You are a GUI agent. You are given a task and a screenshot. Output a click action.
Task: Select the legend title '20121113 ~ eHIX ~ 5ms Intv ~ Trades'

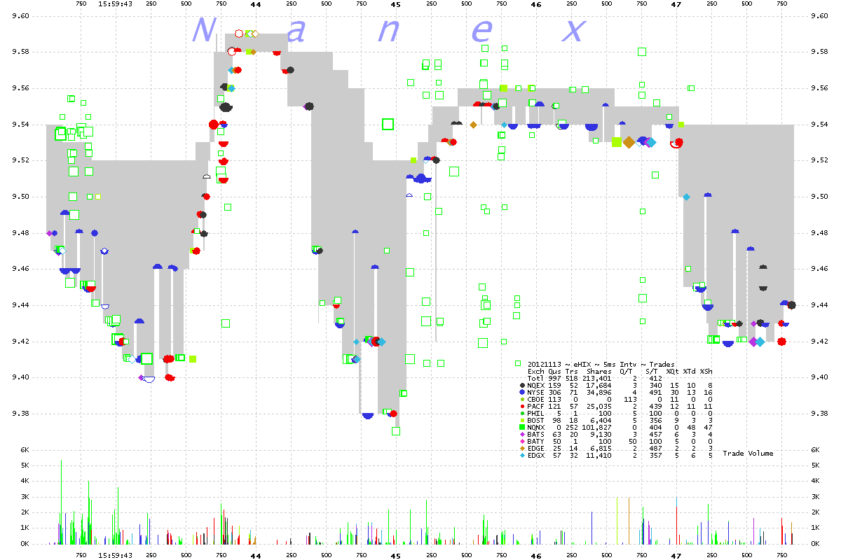600,365
